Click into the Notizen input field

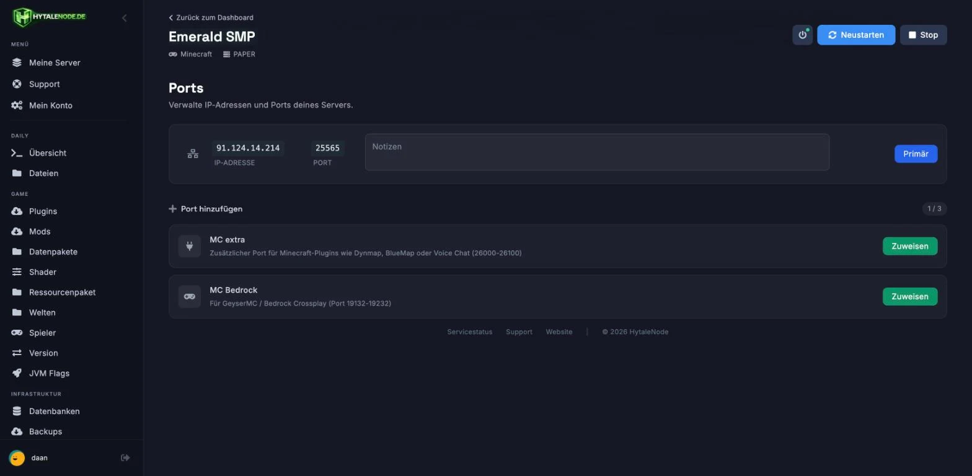[x=597, y=152]
